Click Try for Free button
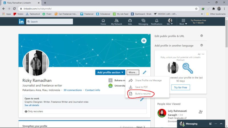The width and height of the screenshot is (228, 128). [x=180, y=87]
